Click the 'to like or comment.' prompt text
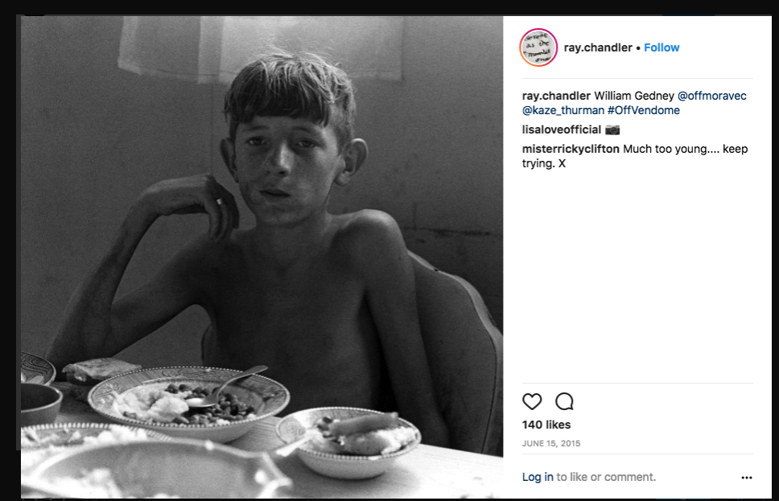Viewport: 779px width, 501px height. pyautogui.click(x=606, y=477)
